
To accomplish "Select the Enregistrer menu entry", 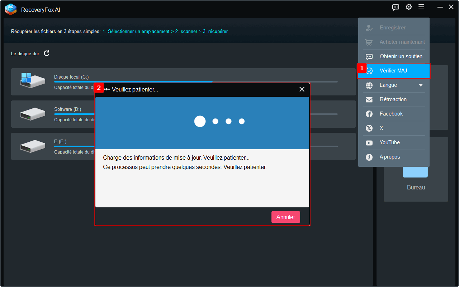I will click(x=392, y=28).
